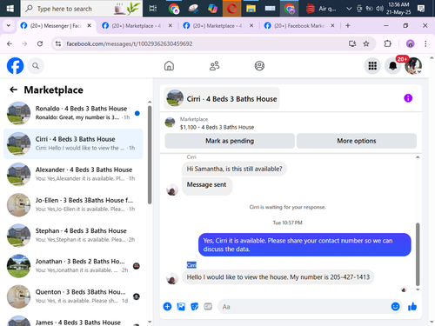The image size is (435, 326).
Task: Show hidden system tray icons chevron
Action: pyautogui.click(x=349, y=9)
